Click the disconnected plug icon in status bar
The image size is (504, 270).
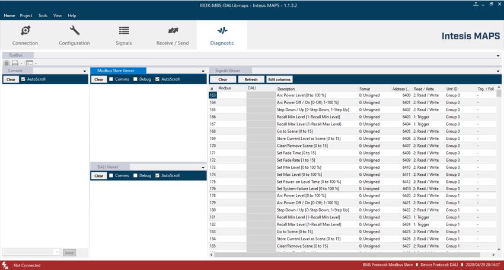(x=5, y=265)
